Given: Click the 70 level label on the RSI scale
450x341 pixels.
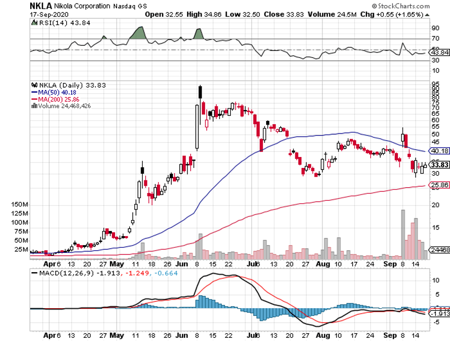Looking at the screenshot, I should (435, 39).
